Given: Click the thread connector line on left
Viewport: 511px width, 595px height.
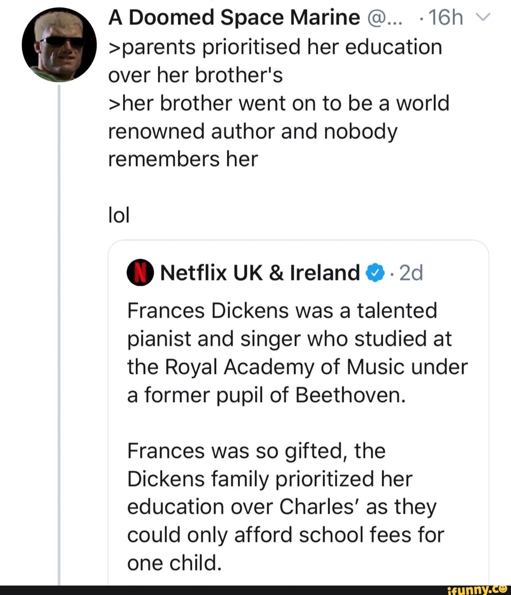Looking at the screenshot, I should pos(58,331).
